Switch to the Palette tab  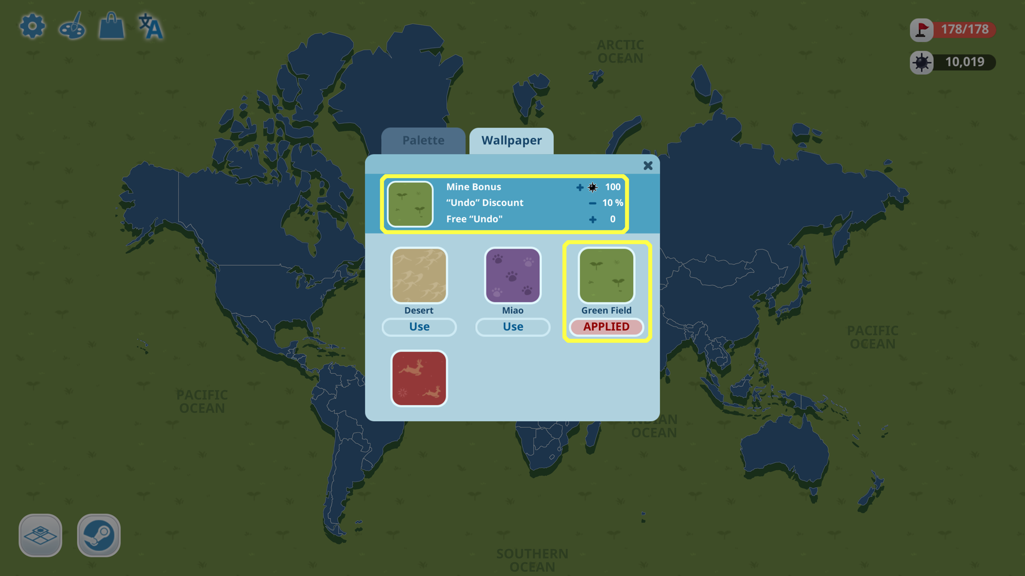coord(423,141)
